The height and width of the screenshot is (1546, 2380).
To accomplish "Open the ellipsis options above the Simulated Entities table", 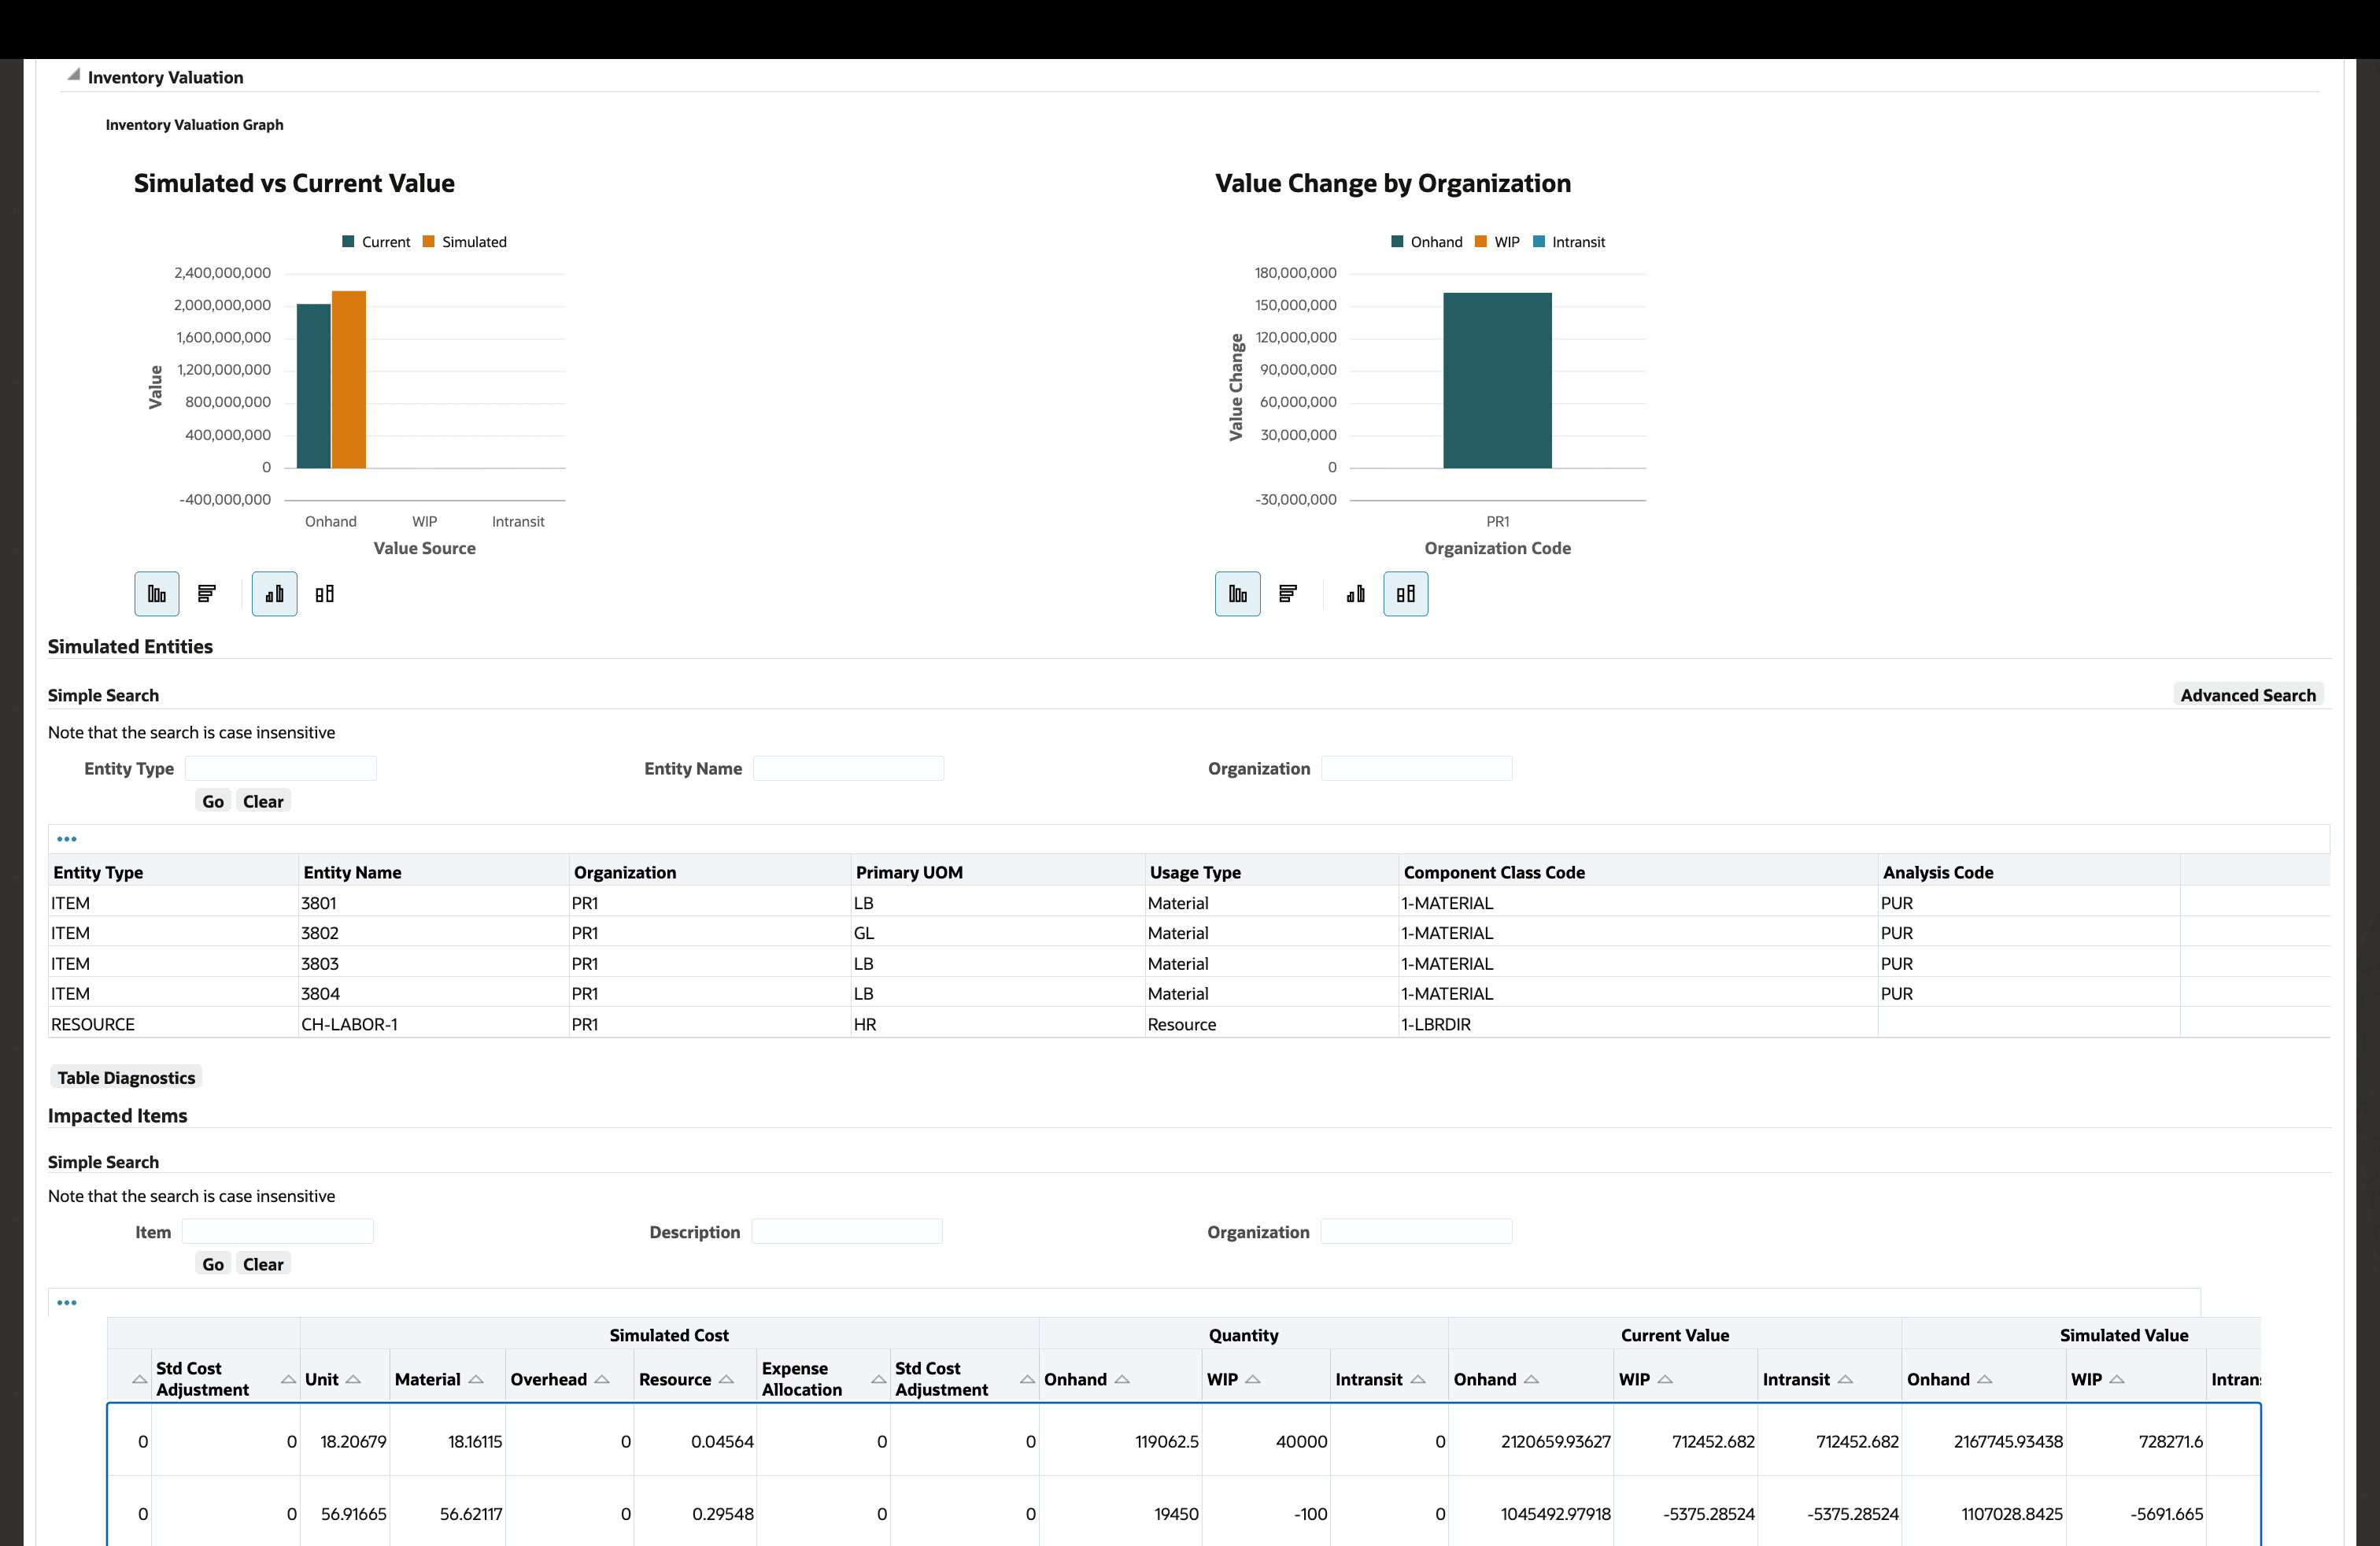I will click(x=67, y=838).
